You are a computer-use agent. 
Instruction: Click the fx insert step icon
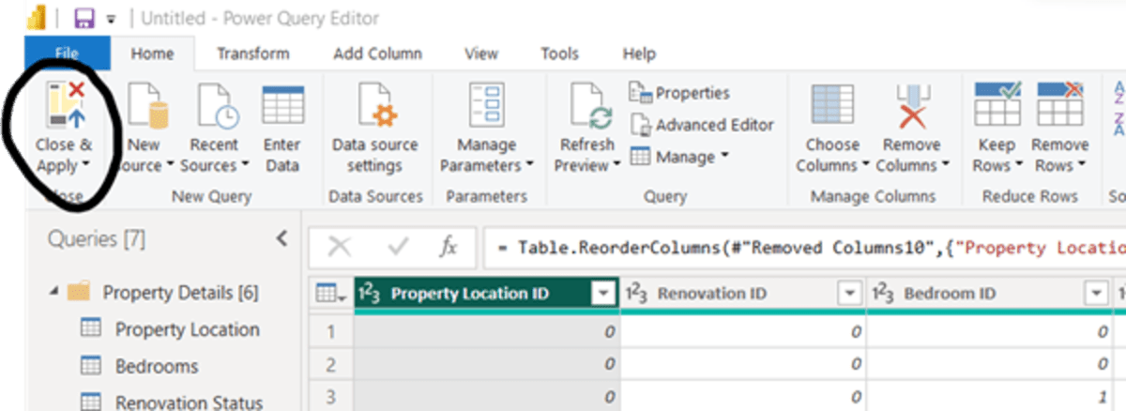tap(449, 247)
